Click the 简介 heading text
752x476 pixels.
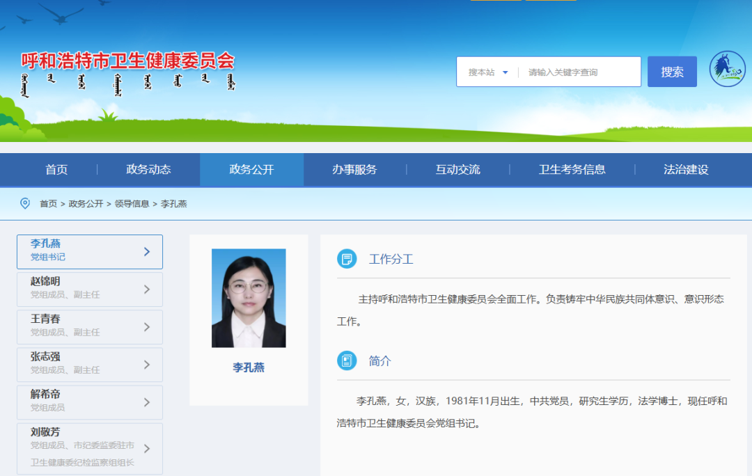(x=380, y=361)
